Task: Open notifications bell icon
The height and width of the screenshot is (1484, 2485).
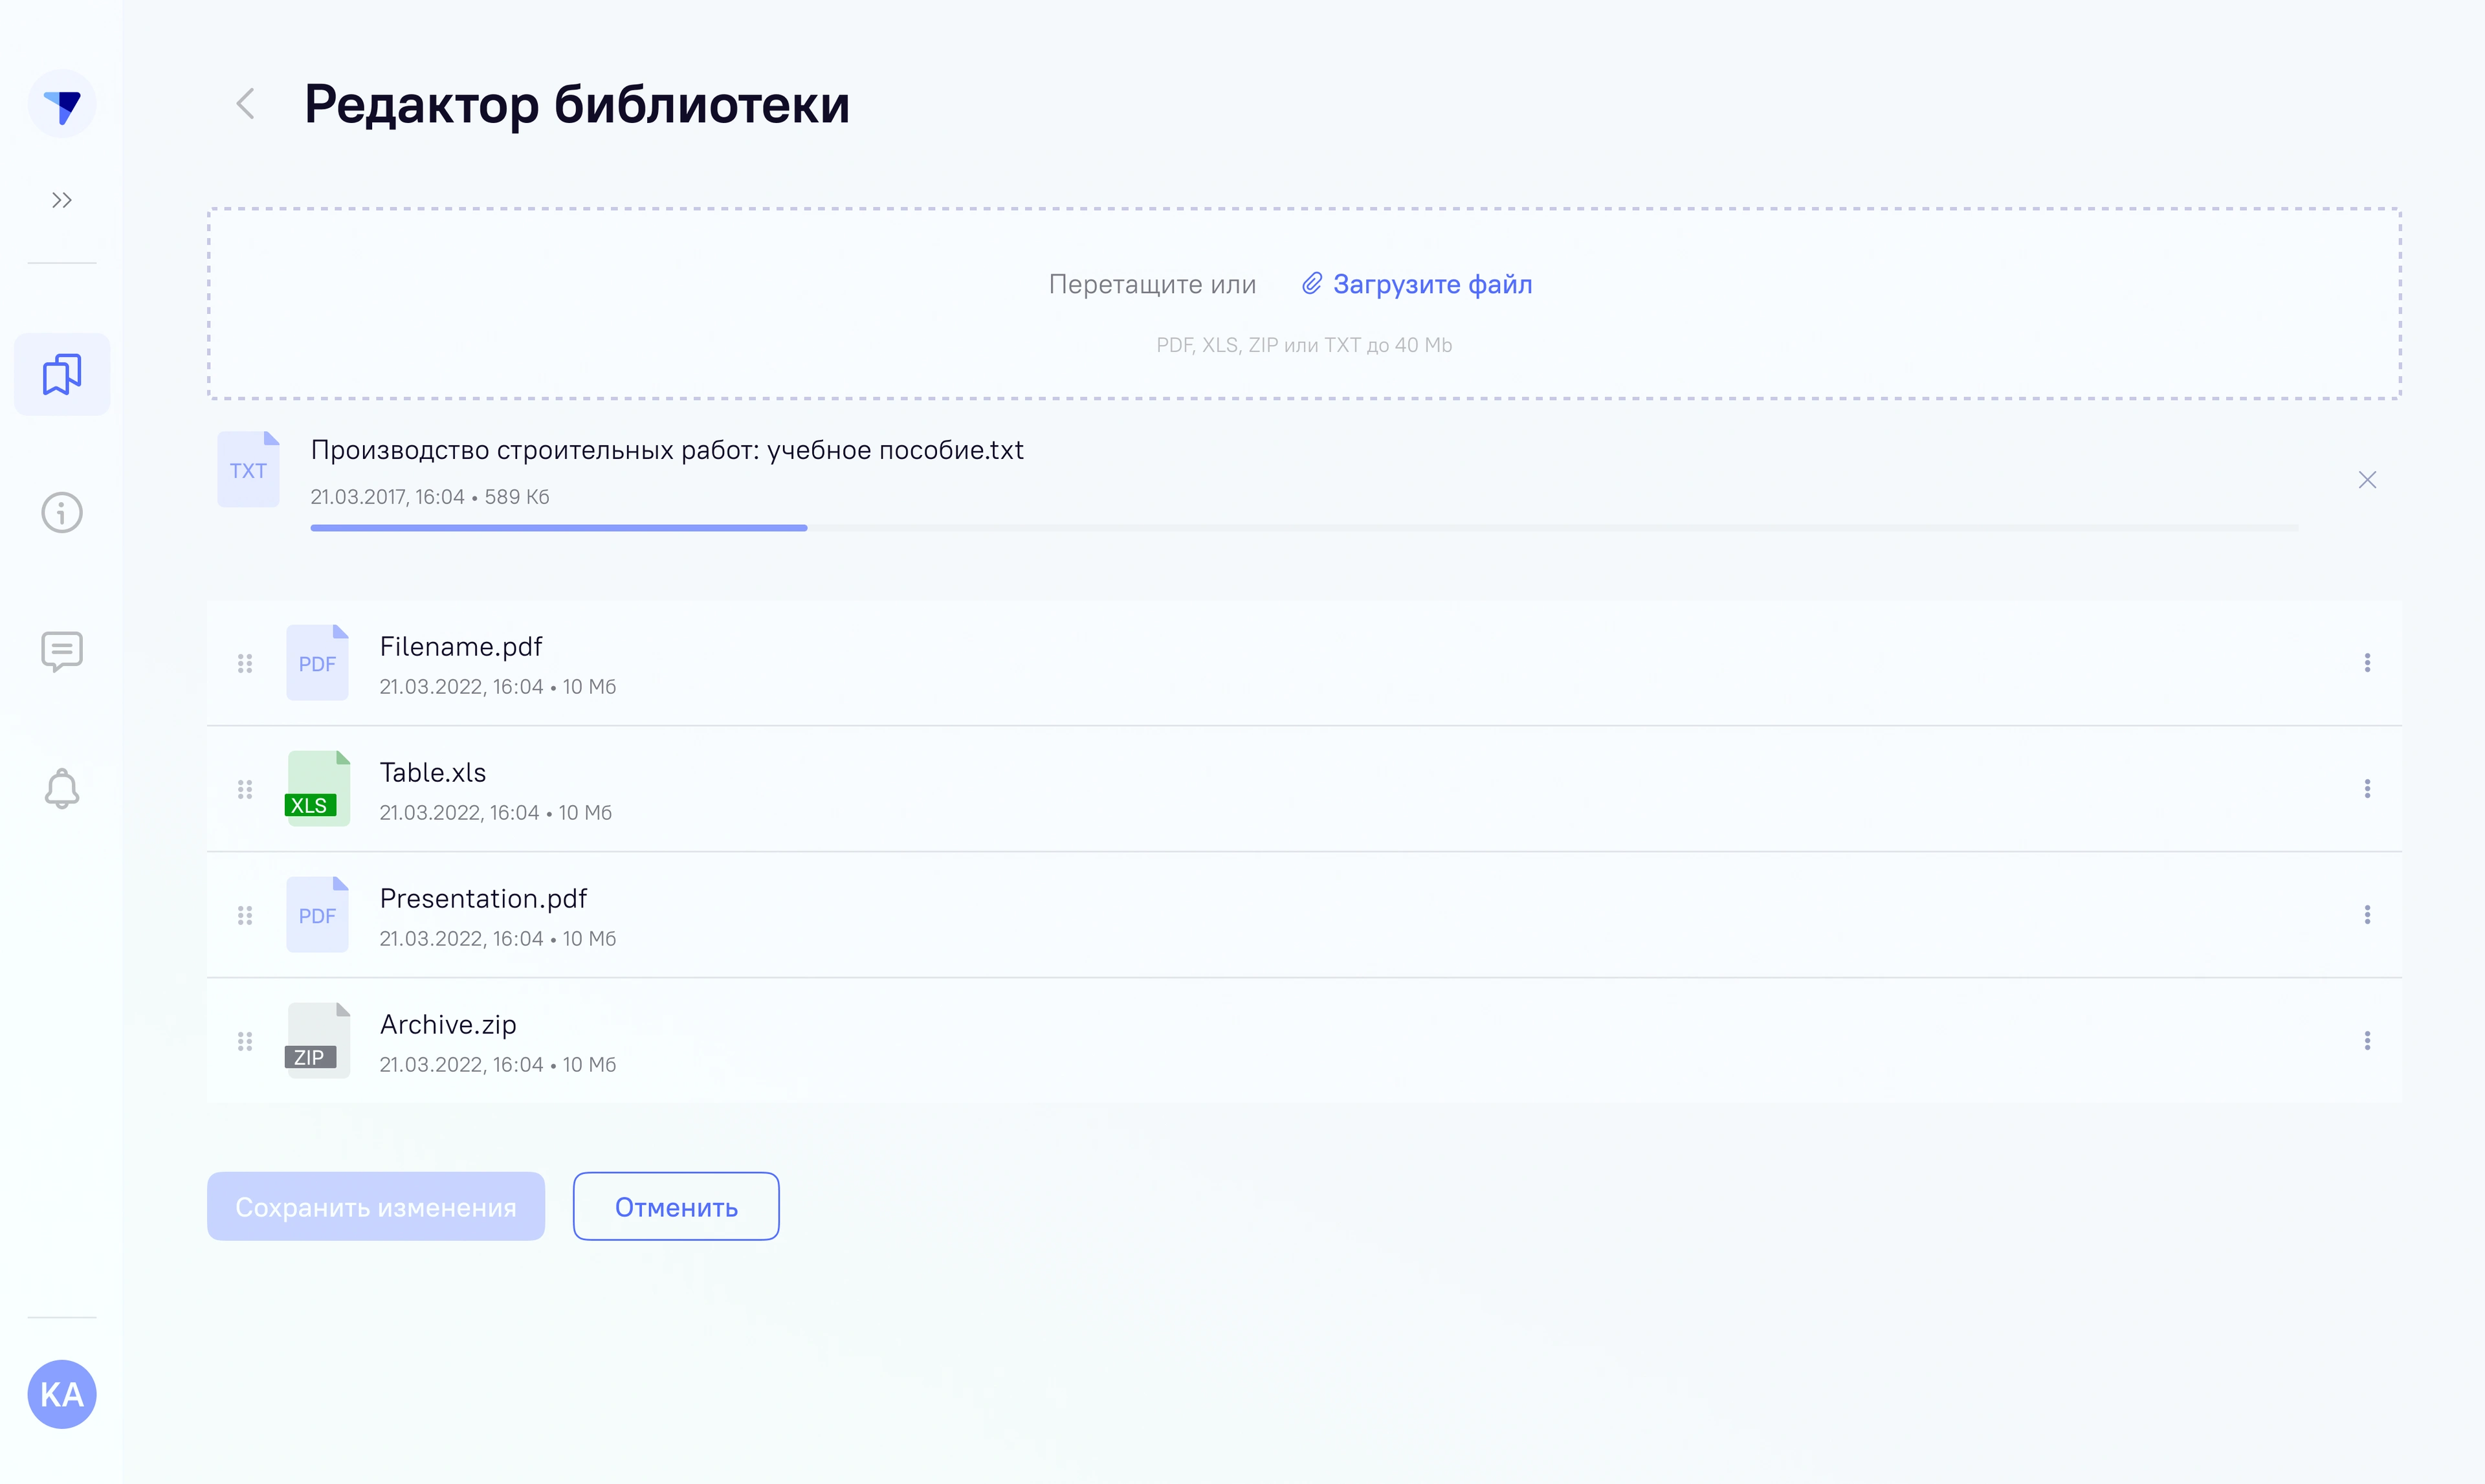Action: [x=62, y=789]
